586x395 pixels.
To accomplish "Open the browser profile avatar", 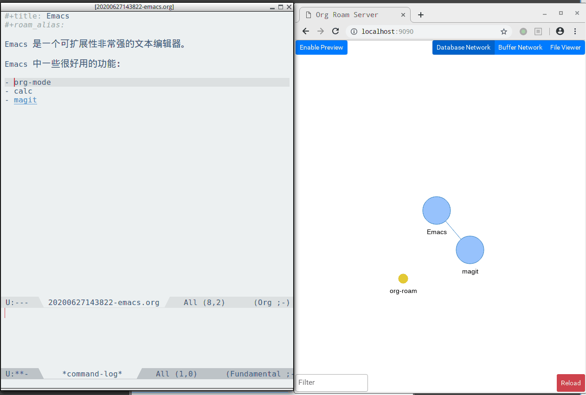I will pyautogui.click(x=560, y=31).
